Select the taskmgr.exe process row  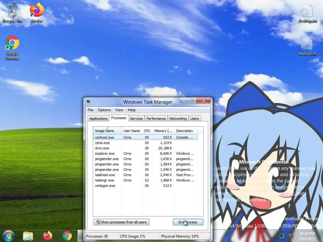[145, 180]
